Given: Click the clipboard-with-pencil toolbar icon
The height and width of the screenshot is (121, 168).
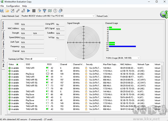Looking at the screenshot, I should coord(39,11).
